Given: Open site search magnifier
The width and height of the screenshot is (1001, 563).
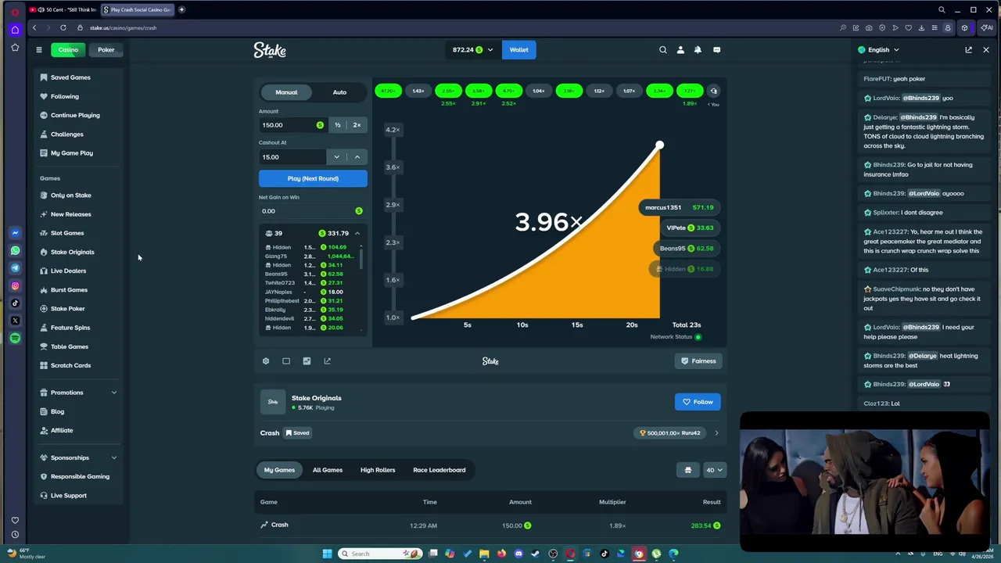Looking at the screenshot, I should click(x=663, y=50).
